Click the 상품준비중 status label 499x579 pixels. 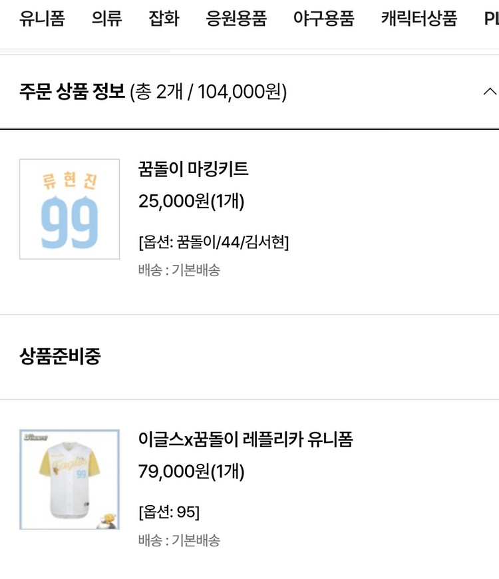click(60, 356)
